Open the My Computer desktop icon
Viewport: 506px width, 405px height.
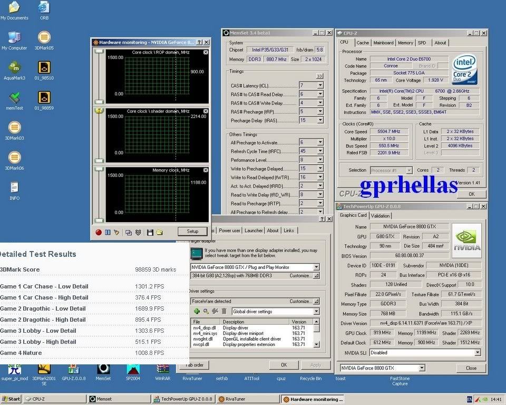point(14,41)
